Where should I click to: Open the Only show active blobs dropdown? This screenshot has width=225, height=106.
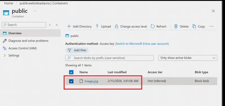coord(188,58)
